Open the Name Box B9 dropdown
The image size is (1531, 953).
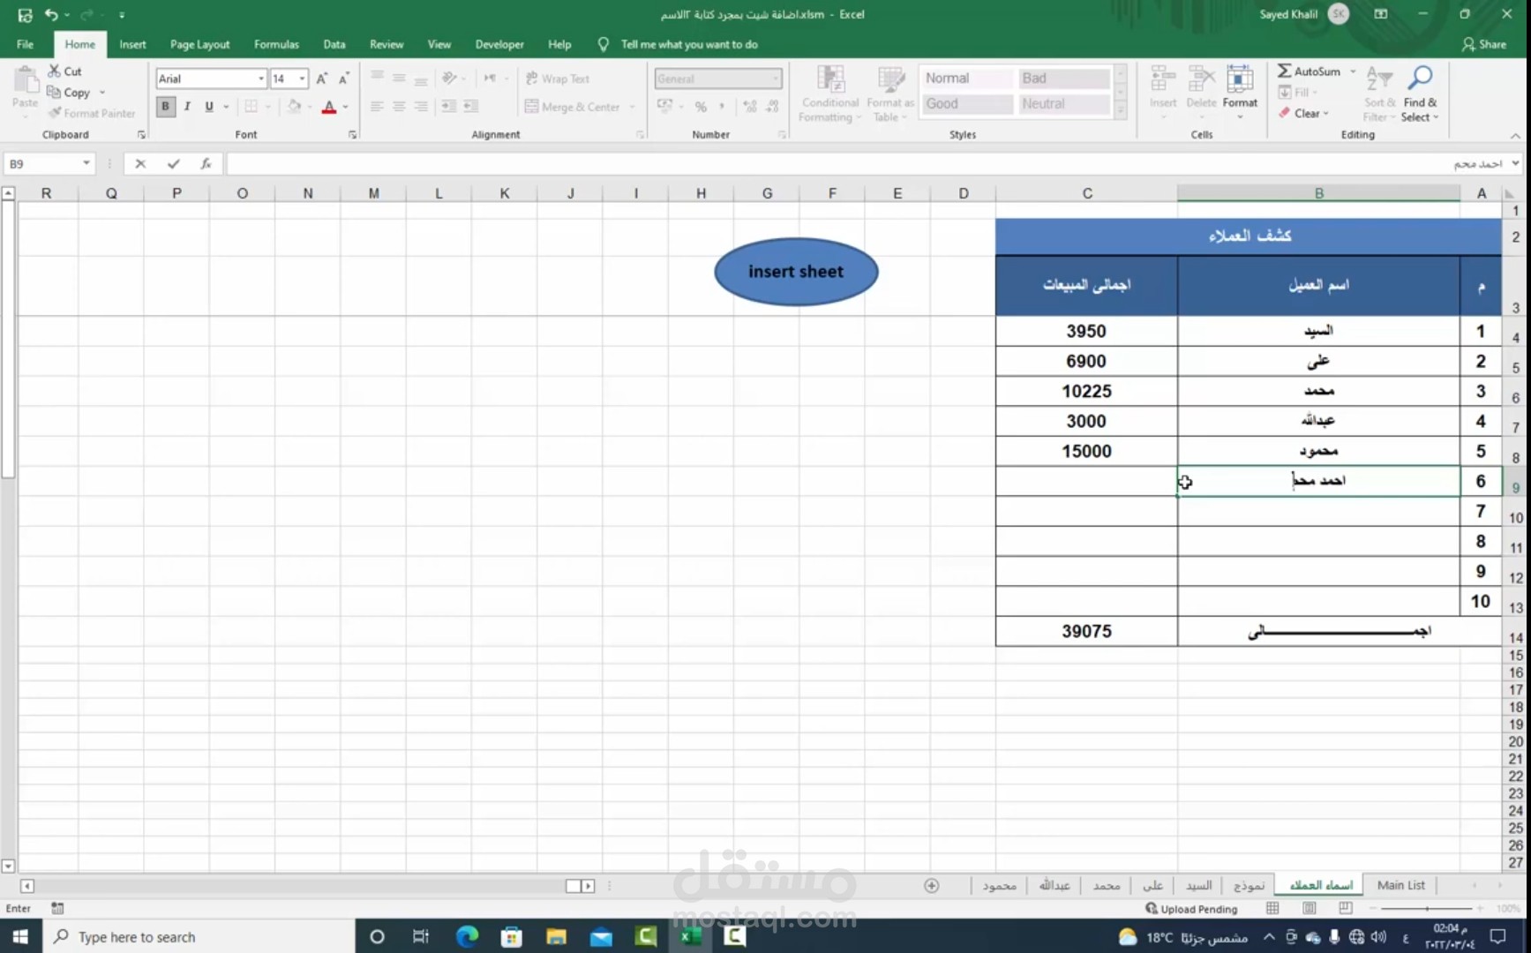pyautogui.click(x=86, y=163)
